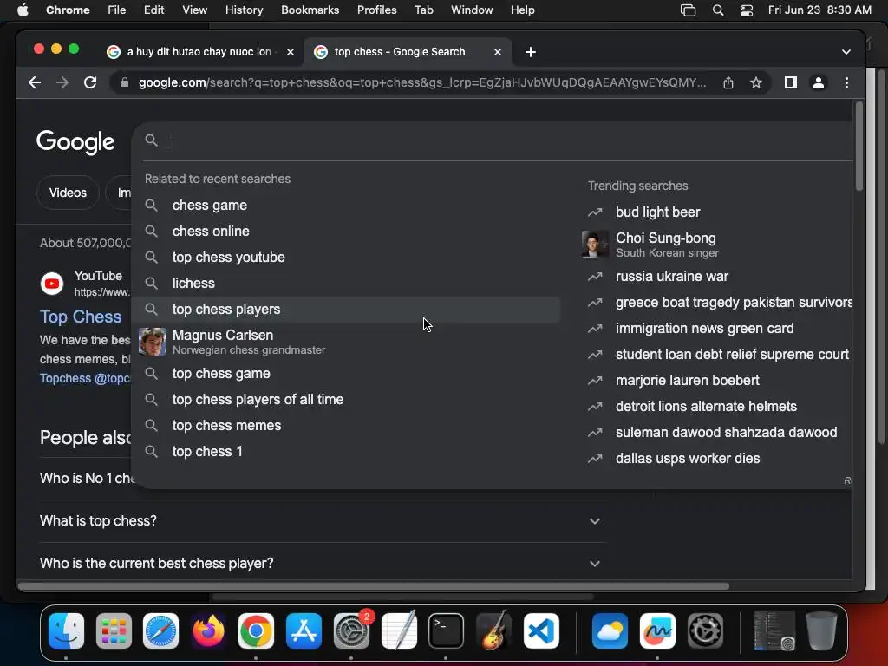Screen dimensions: 888x666
Task: Click the horizontal page scrollbar
Action: pyautogui.click(x=374, y=587)
